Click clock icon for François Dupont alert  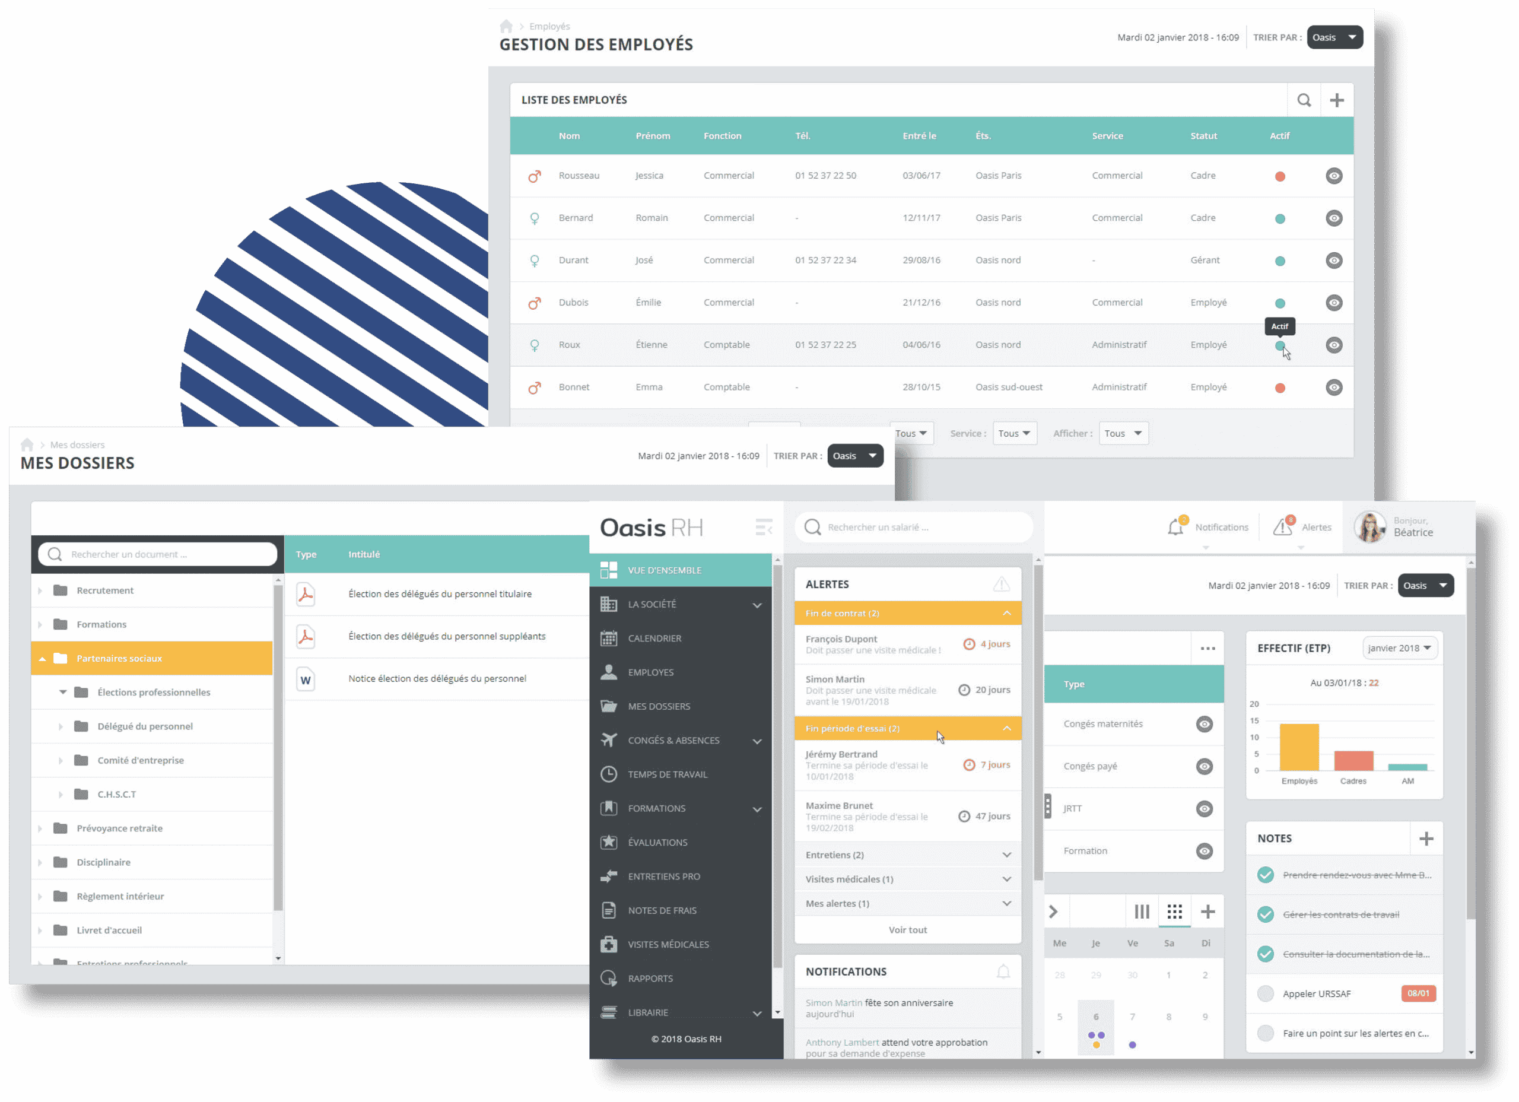click(968, 644)
